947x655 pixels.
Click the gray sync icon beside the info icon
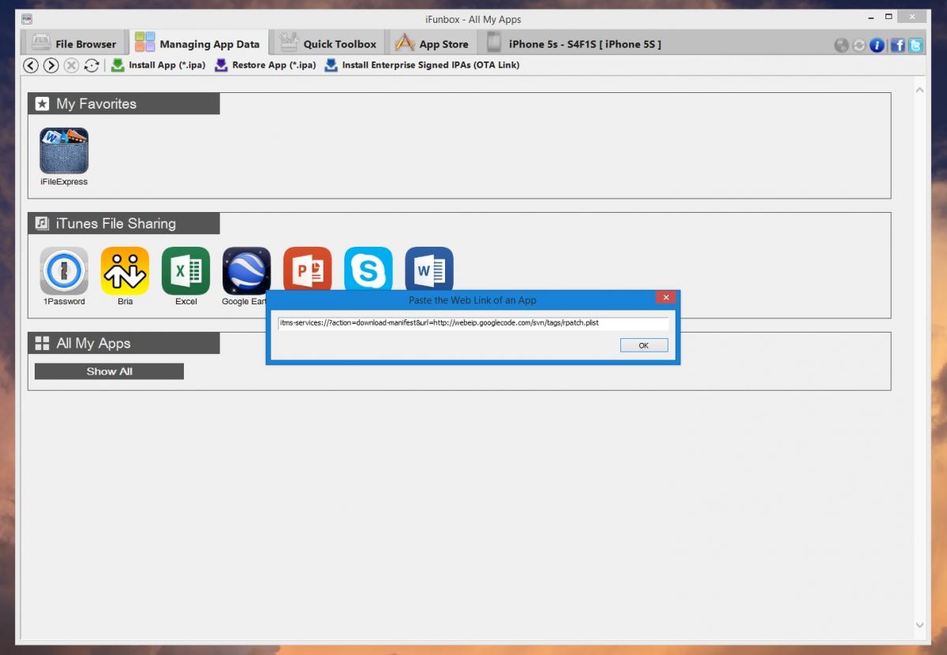(x=859, y=45)
